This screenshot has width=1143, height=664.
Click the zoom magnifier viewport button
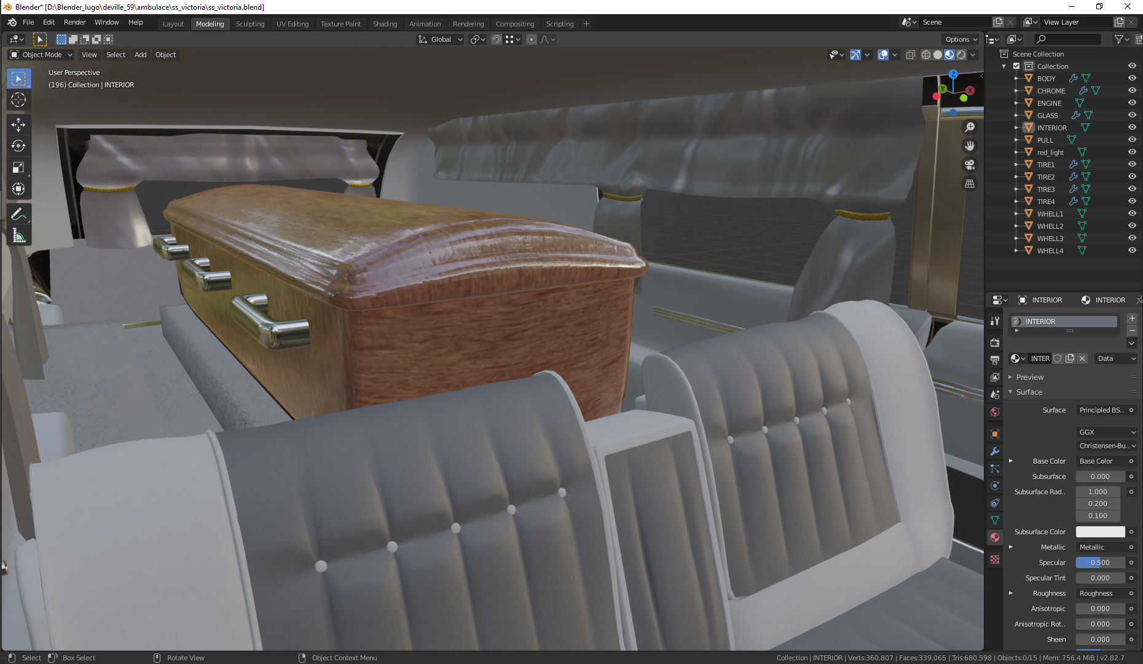click(970, 127)
